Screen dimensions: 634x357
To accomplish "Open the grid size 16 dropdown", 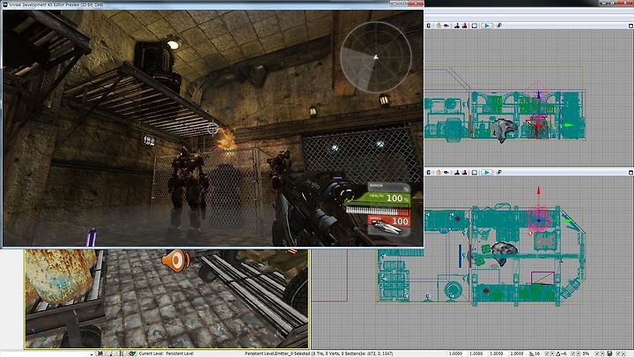I will pyautogui.click(x=552, y=353).
